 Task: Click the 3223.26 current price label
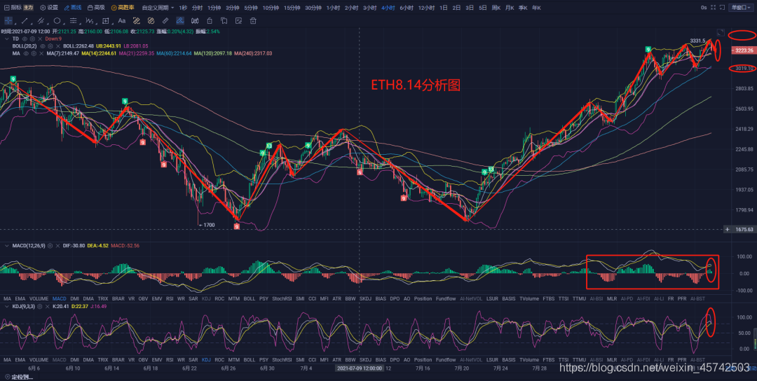coord(741,50)
